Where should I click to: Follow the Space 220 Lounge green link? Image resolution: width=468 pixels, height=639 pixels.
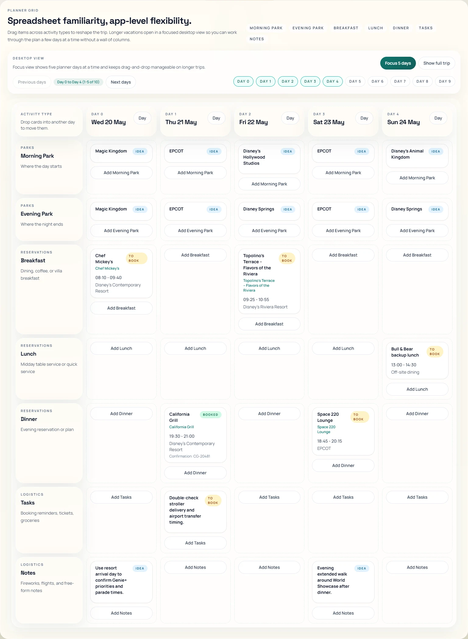click(x=326, y=429)
